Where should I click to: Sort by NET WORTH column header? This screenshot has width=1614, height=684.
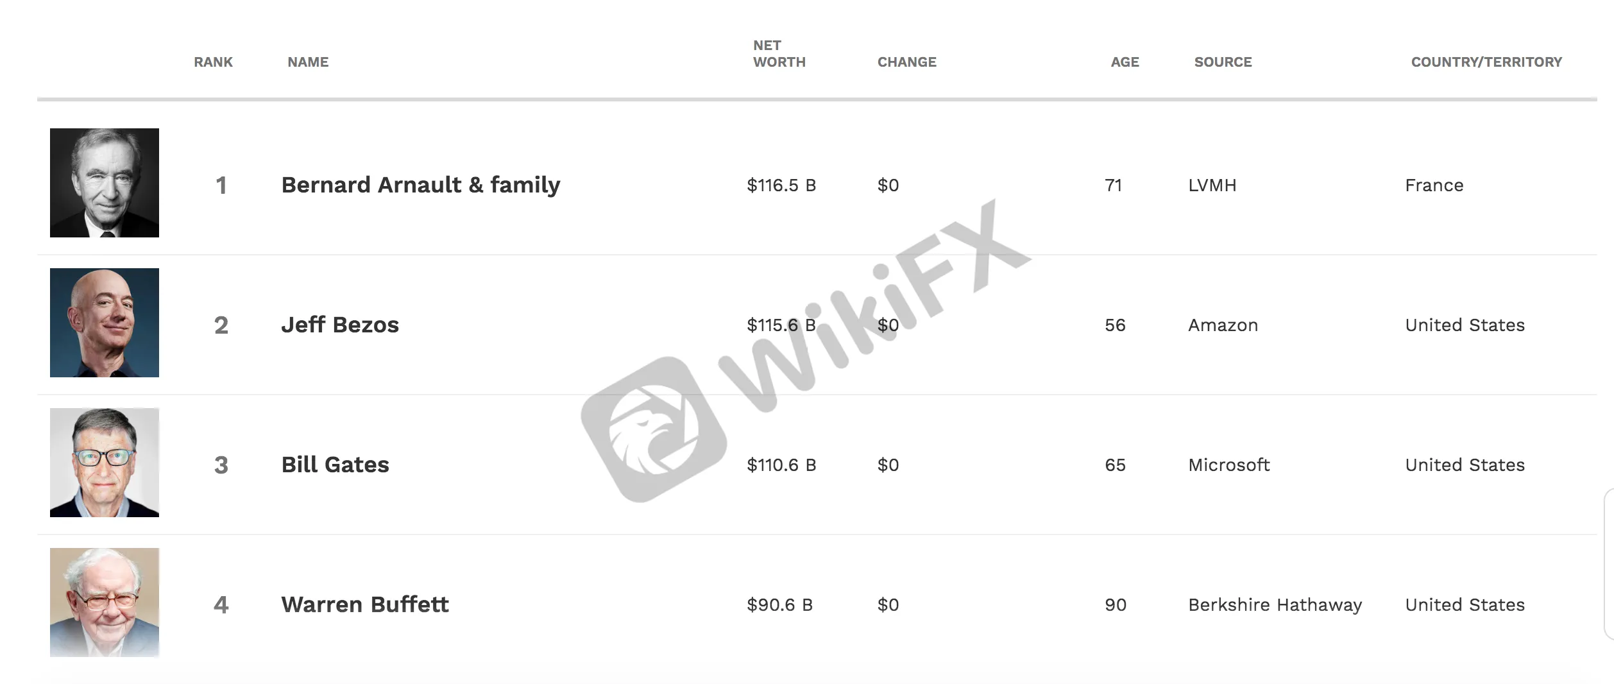coord(779,54)
